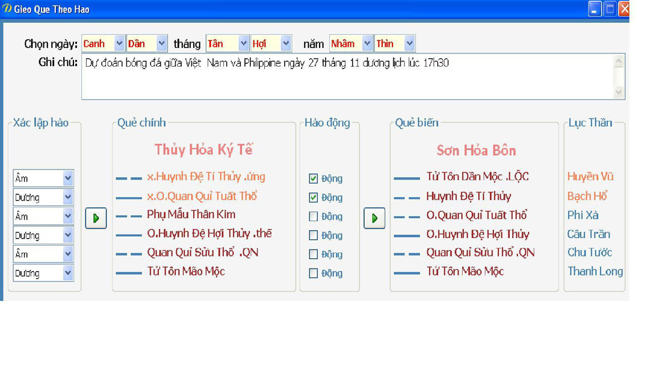Open the Dần day branch dropdown

pyautogui.click(x=161, y=43)
